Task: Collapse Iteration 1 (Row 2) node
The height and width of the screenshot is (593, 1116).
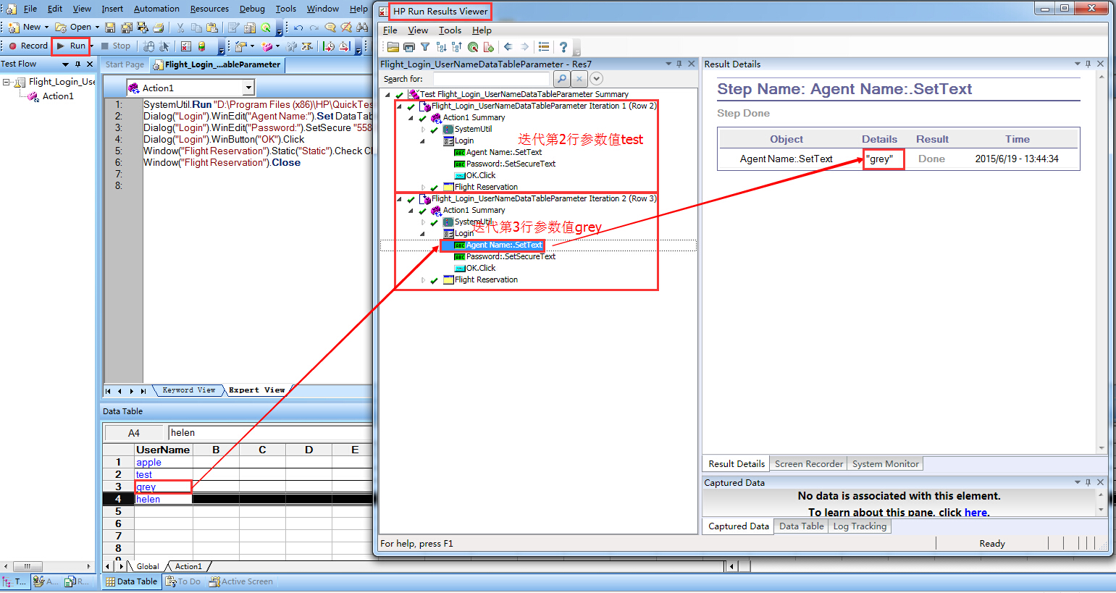Action: pos(399,106)
